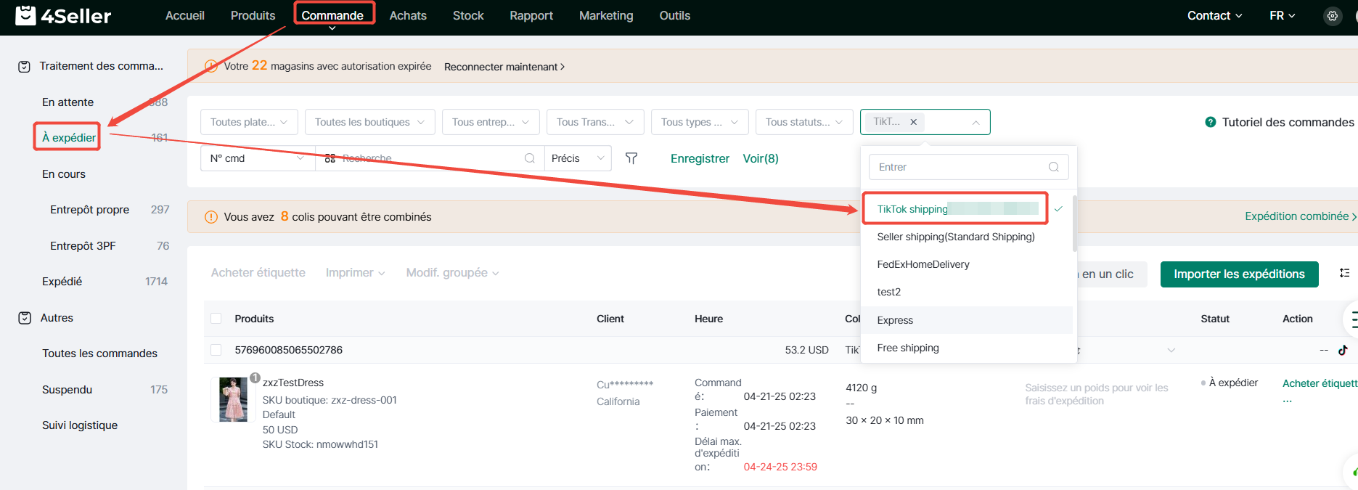Click the Voir(8) link
Screen dimensions: 1358x490
pos(761,158)
